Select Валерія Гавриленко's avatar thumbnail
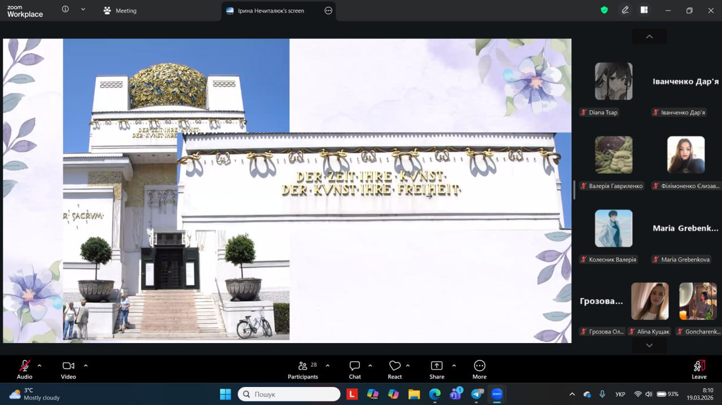The height and width of the screenshot is (405, 722). 614,155
